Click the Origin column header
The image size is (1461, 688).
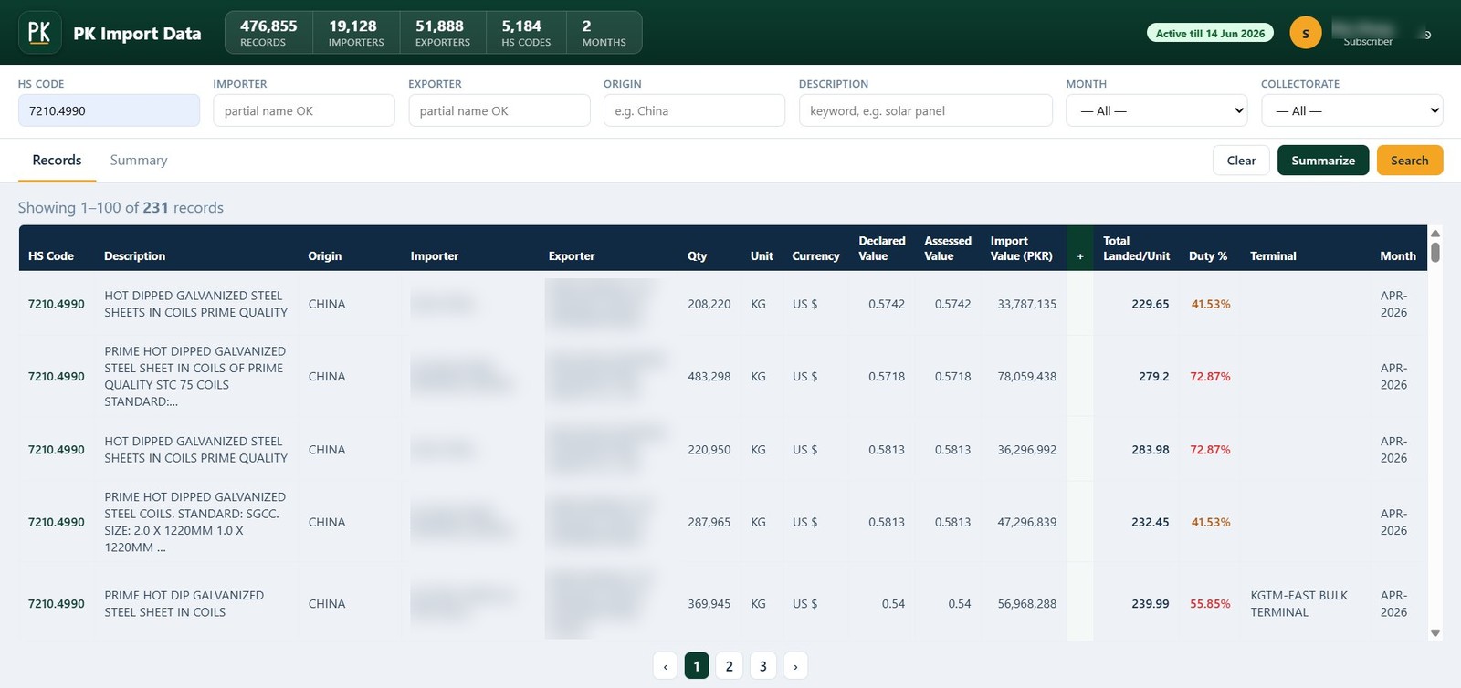[325, 256]
